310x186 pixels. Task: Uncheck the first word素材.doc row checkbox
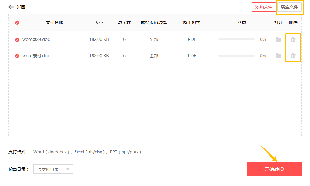click(17, 40)
